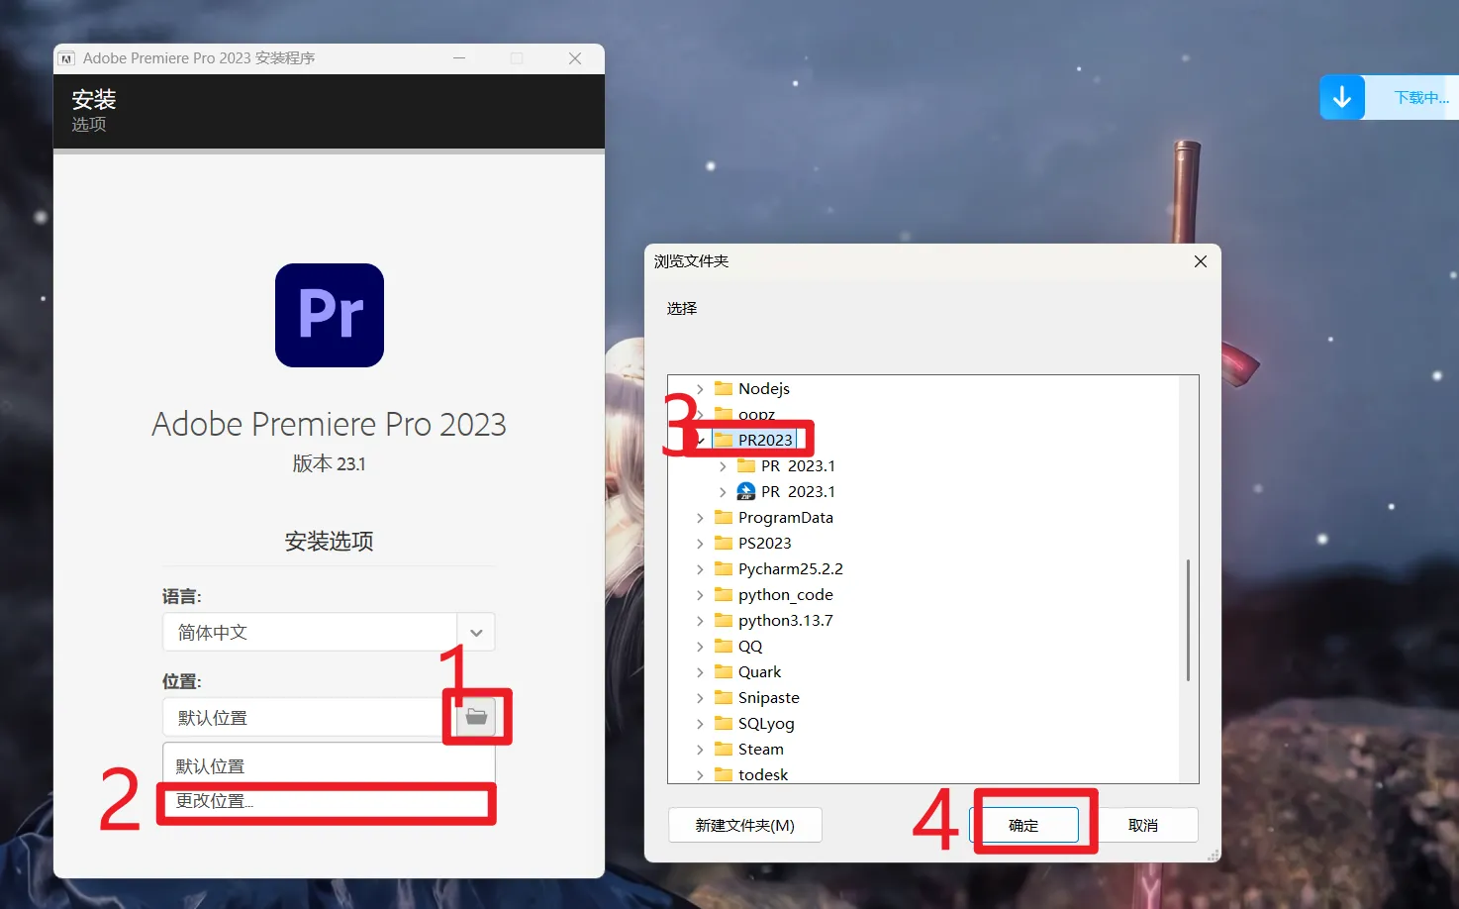Select the Nodejs folder name
Viewport: 1459px width, 909px height.
(764, 388)
